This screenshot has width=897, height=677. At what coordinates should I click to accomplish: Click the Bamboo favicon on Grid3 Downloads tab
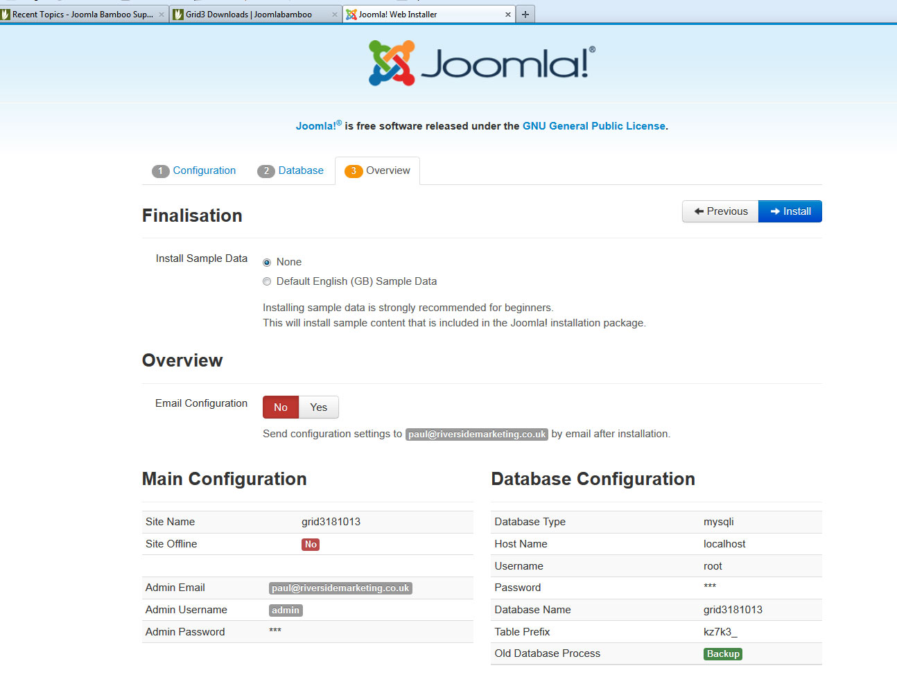(x=178, y=15)
